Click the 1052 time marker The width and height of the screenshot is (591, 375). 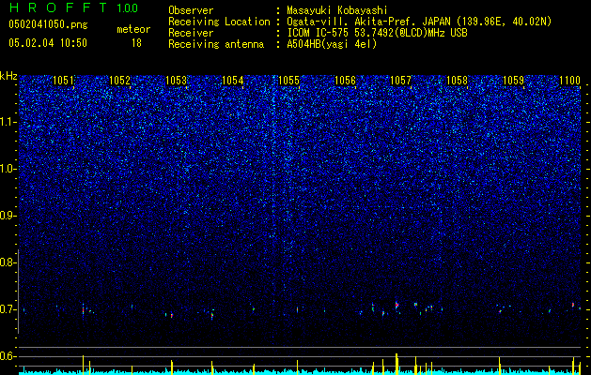[120, 81]
